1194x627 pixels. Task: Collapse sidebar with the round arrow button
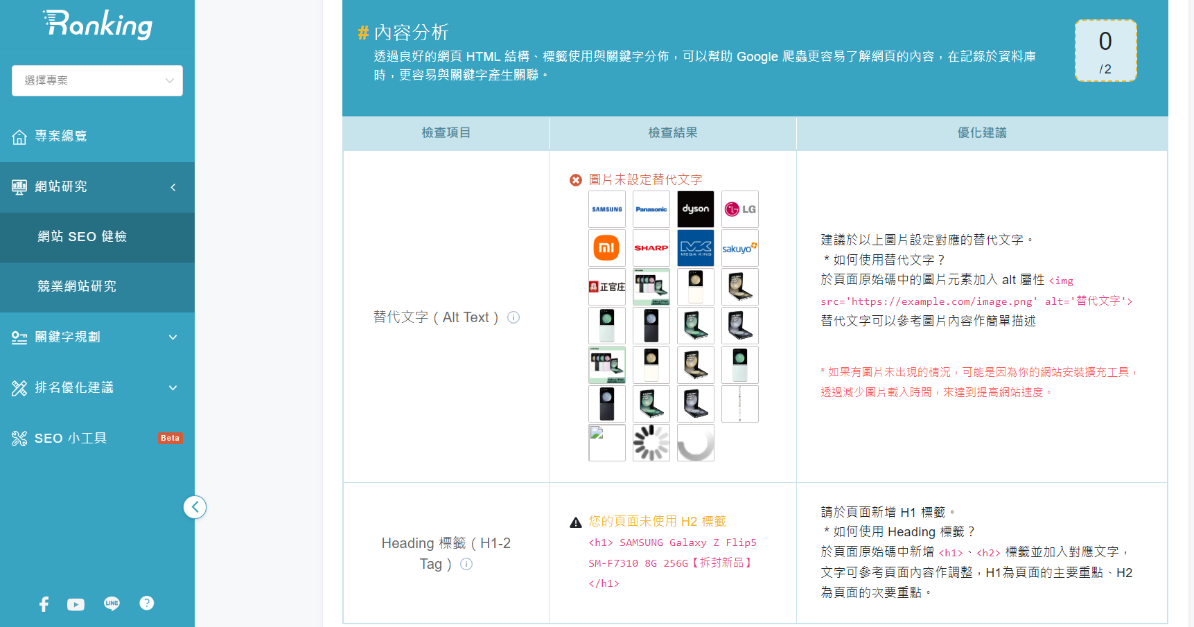tap(195, 507)
